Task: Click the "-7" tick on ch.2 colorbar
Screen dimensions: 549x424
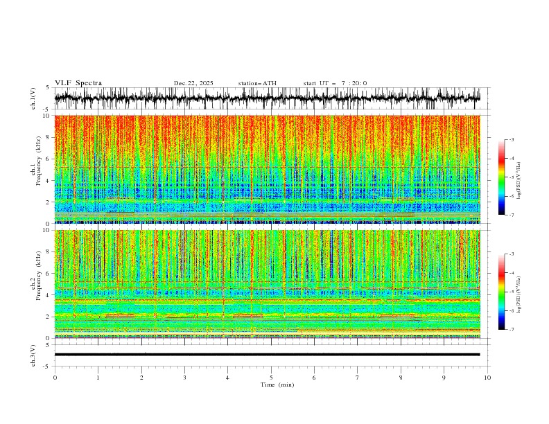Action: (x=511, y=330)
